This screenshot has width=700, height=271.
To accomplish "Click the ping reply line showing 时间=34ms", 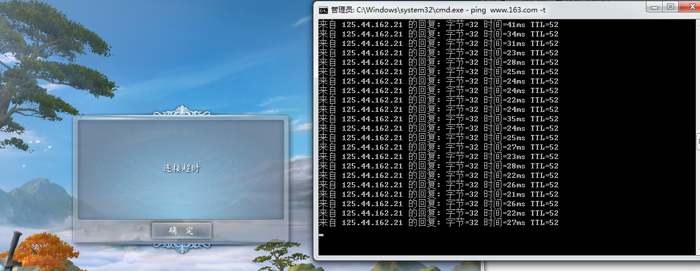I will (438, 34).
